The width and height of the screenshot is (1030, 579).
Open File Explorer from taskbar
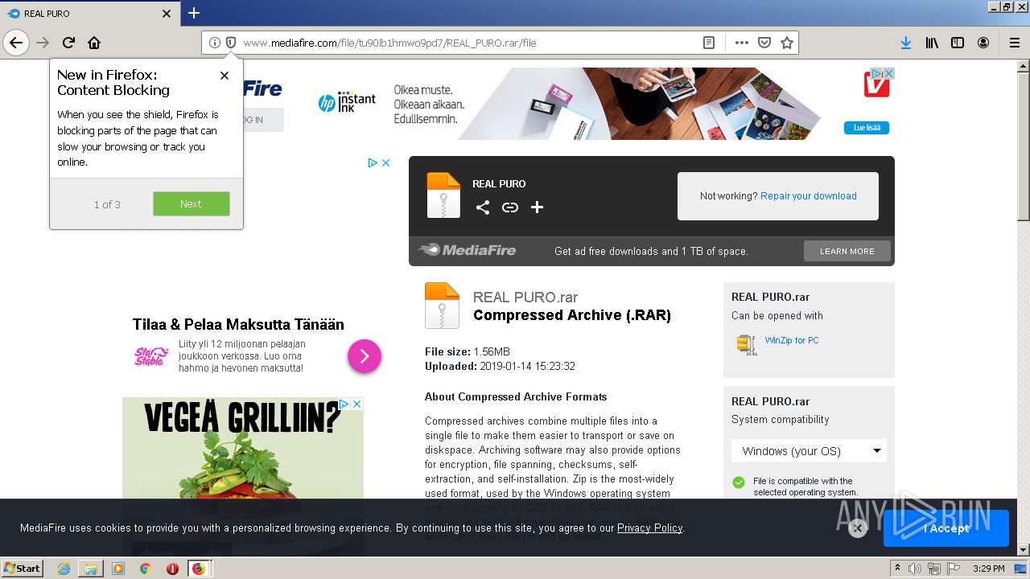coord(91,569)
